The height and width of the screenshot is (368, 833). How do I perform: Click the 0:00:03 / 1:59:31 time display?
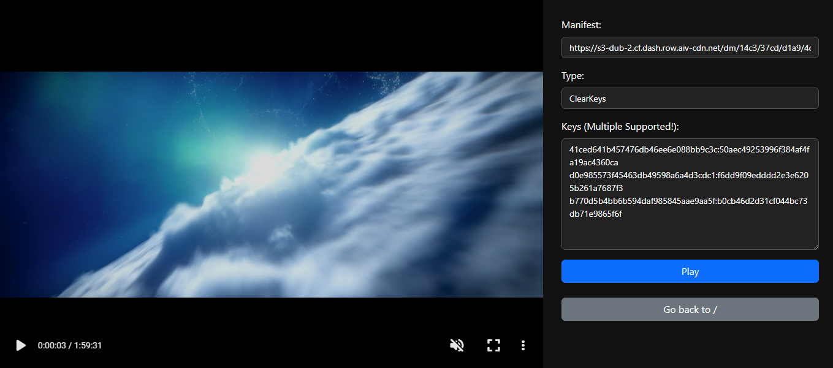70,345
